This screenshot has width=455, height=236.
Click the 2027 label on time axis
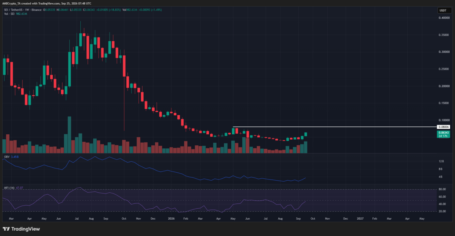(360, 219)
